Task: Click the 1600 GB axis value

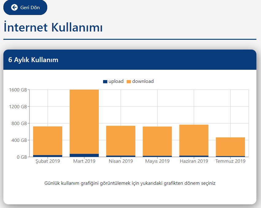Action: [18, 90]
